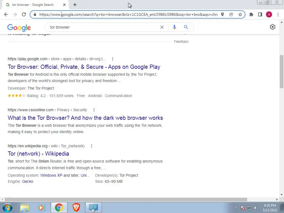Click the Developer: The Tor Project text
This screenshot has height=213, width=284.
(x=31, y=88)
